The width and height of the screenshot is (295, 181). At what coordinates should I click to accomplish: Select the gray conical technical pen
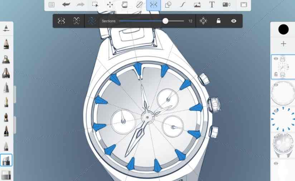[x=6, y=88]
